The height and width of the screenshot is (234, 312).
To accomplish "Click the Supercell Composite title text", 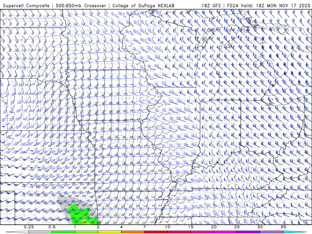I will pos(26,5).
